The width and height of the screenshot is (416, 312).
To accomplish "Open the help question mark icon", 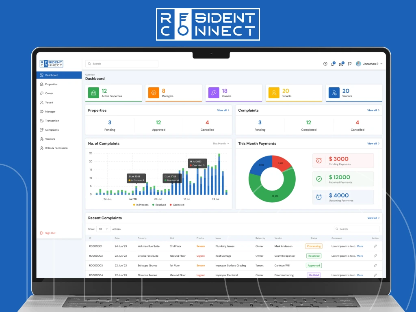I will (325, 64).
